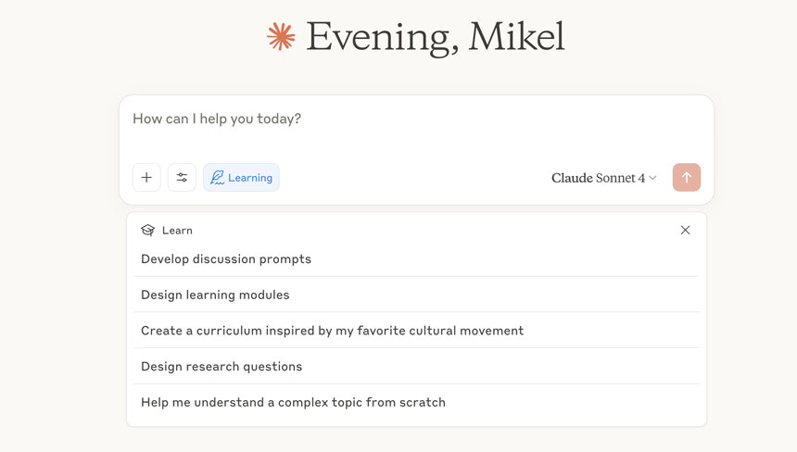This screenshot has width=797, height=452.
Task: Toggle the Learning style chip
Action: [x=241, y=177]
